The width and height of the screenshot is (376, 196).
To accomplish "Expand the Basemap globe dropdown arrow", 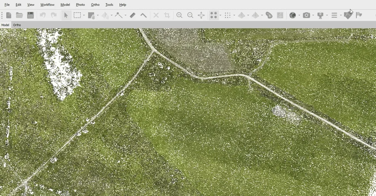I will pyautogui.click(x=299, y=16).
